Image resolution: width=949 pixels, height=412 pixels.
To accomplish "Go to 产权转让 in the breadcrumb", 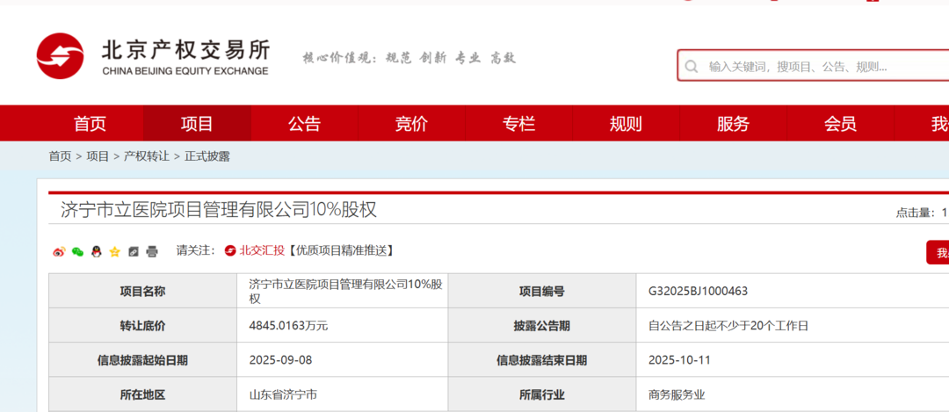I will pyautogui.click(x=147, y=156).
